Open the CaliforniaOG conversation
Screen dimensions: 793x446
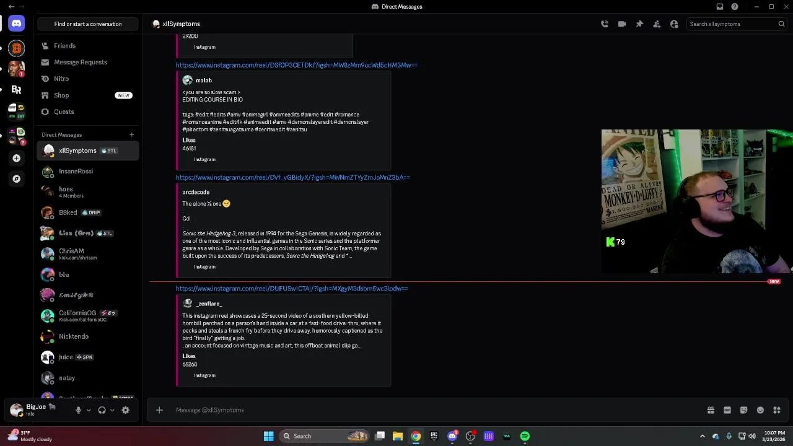88,316
